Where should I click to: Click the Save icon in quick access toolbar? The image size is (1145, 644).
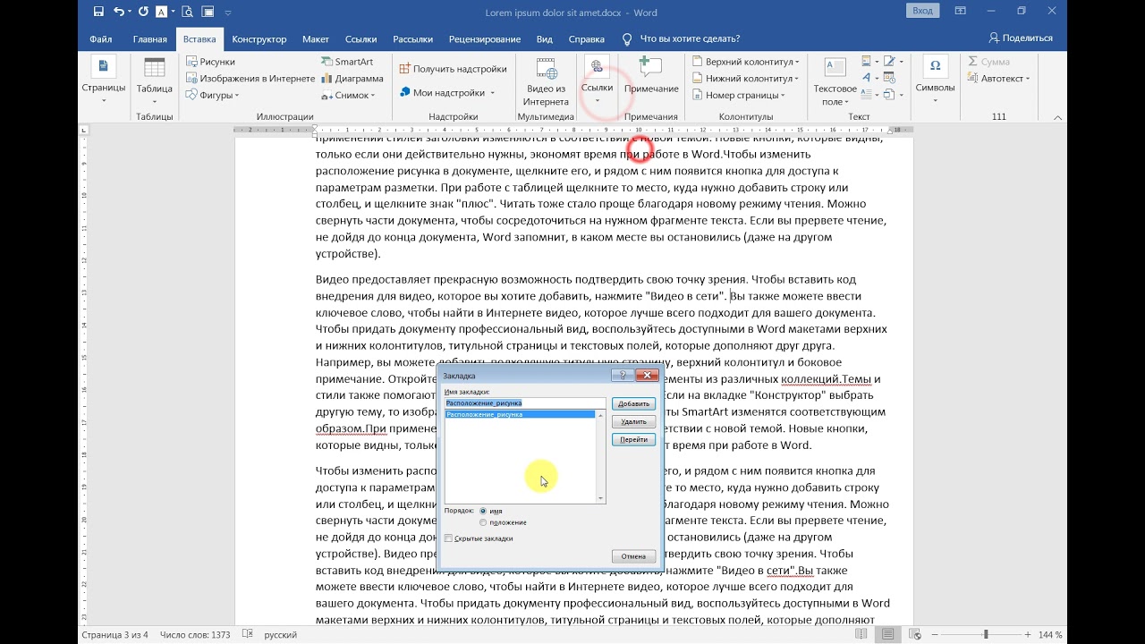click(x=98, y=13)
